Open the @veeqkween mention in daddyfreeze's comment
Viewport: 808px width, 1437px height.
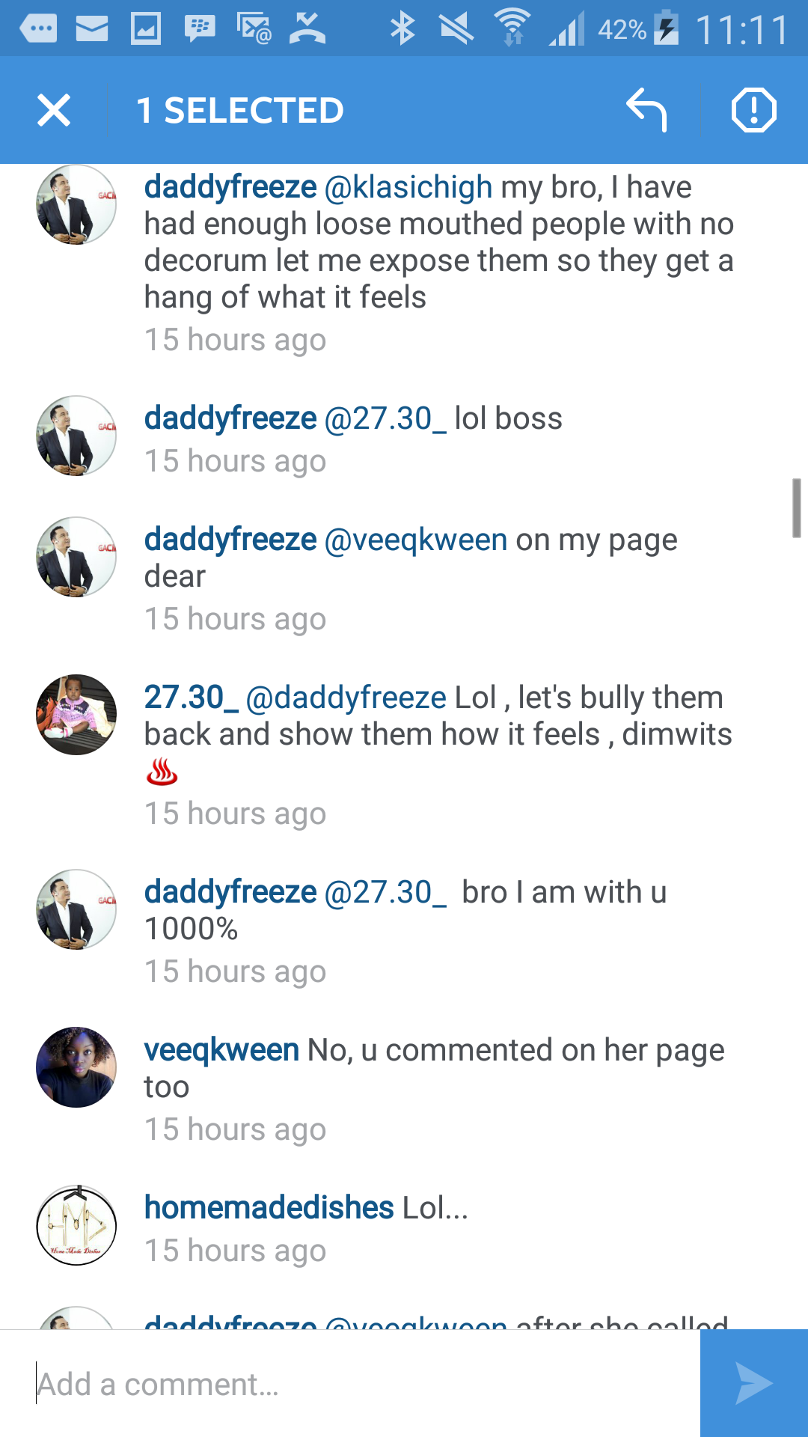tap(416, 540)
